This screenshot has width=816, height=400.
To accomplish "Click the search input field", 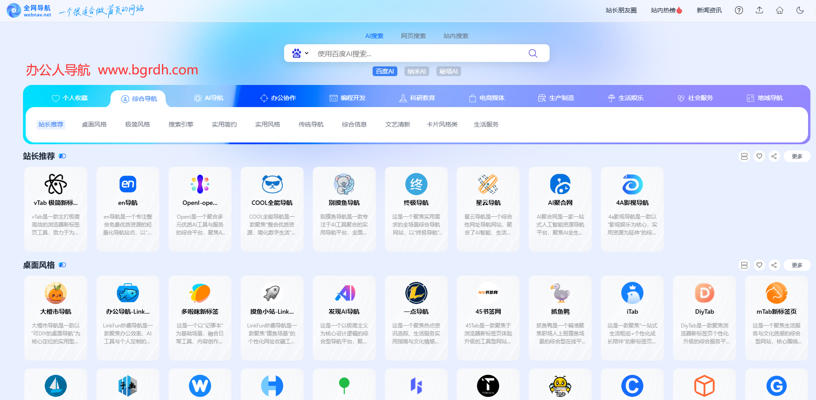I will pos(416,54).
